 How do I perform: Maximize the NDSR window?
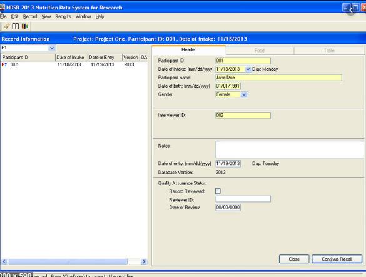pyautogui.click(x=355, y=8)
